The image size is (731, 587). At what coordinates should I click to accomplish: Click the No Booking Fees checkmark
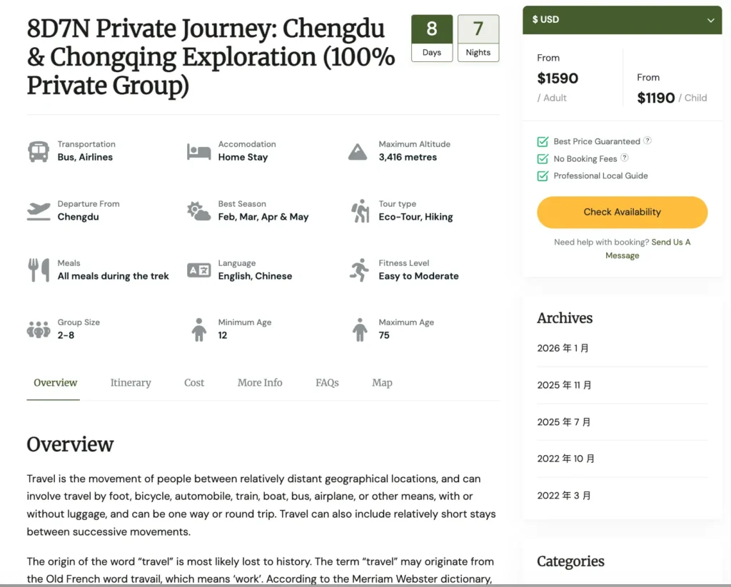pos(543,159)
